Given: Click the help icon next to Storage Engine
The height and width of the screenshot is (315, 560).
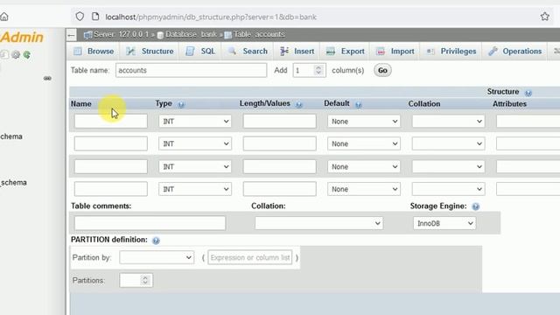Looking at the screenshot, I should (x=475, y=206).
